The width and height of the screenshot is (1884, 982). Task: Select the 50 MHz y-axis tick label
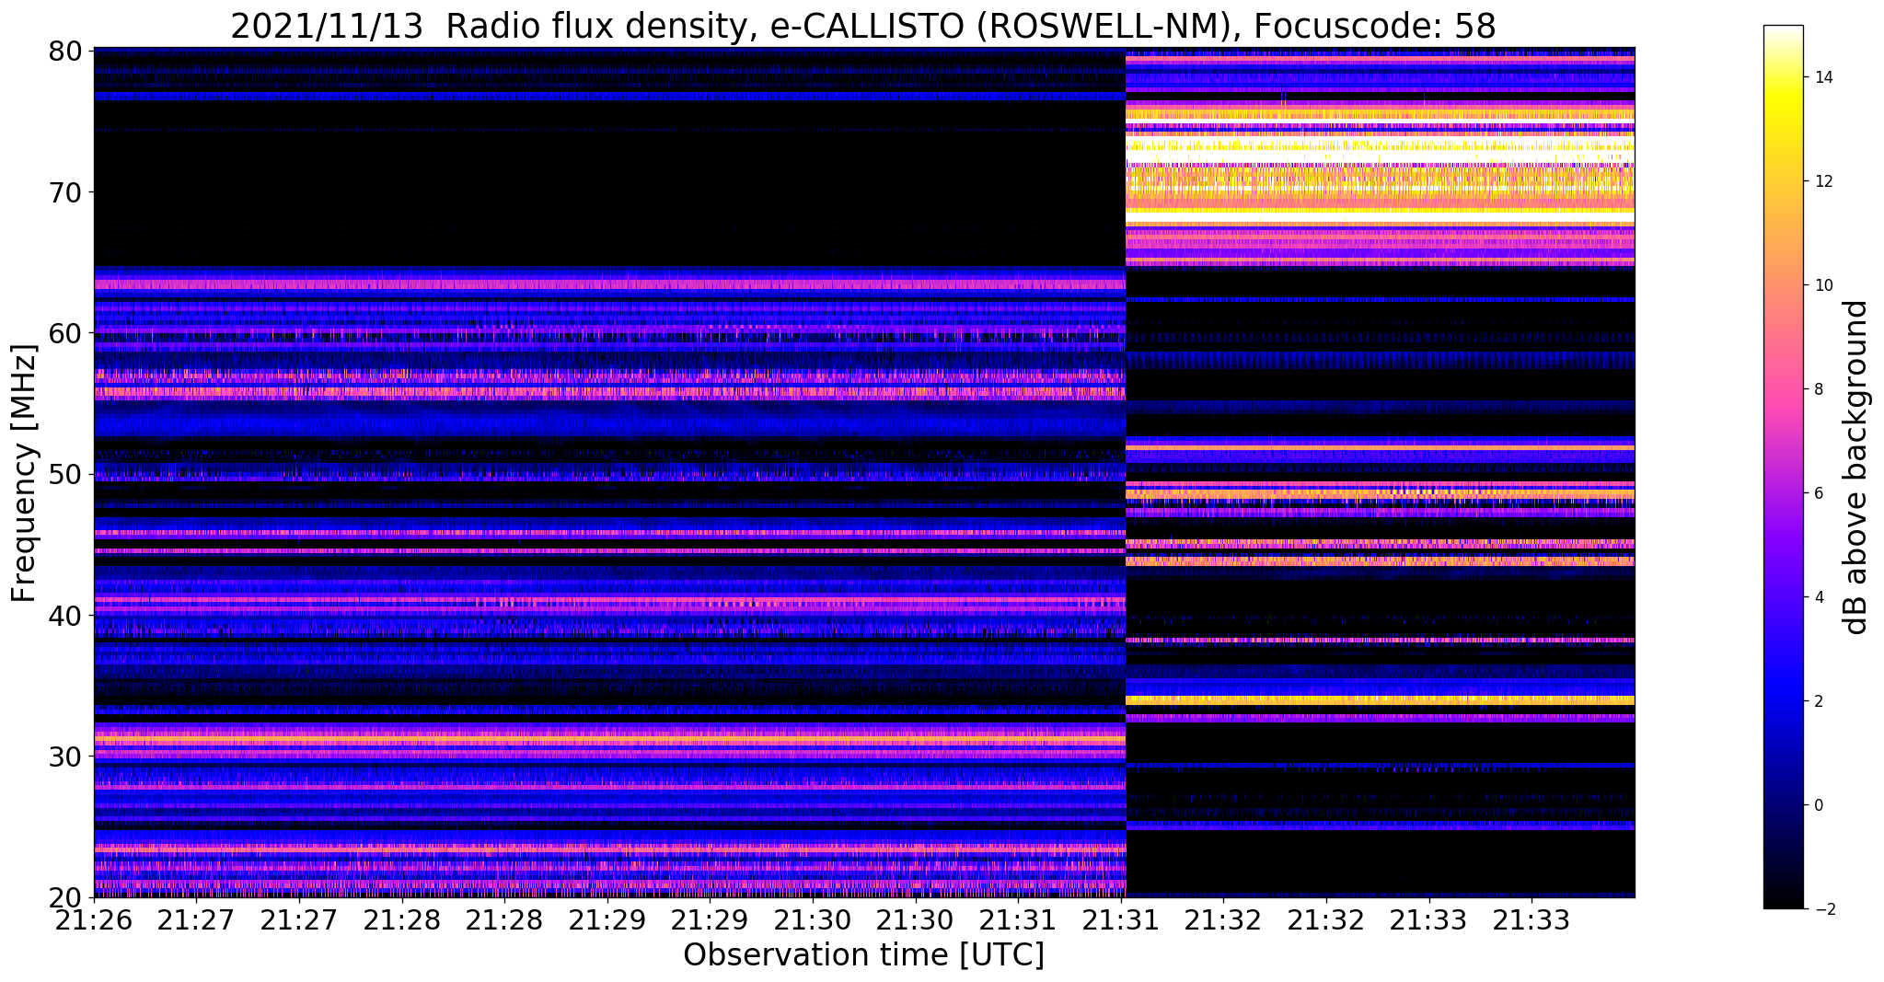click(x=64, y=474)
